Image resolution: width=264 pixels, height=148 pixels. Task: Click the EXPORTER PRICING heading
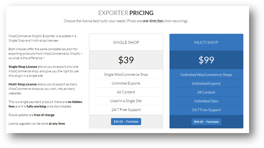tap(126, 13)
